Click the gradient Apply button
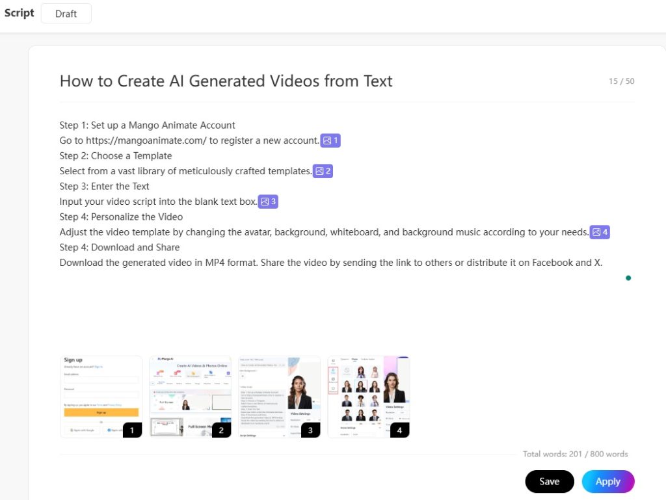Screen dimensions: 666x500 607,481
